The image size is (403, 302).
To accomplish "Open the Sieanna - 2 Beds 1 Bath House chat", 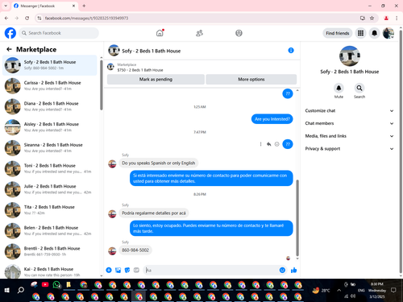I will click(50, 147).
